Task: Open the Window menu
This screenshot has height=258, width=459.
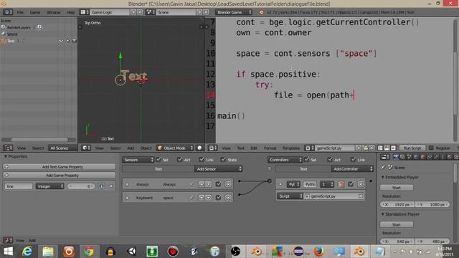Action: [54, 12]
